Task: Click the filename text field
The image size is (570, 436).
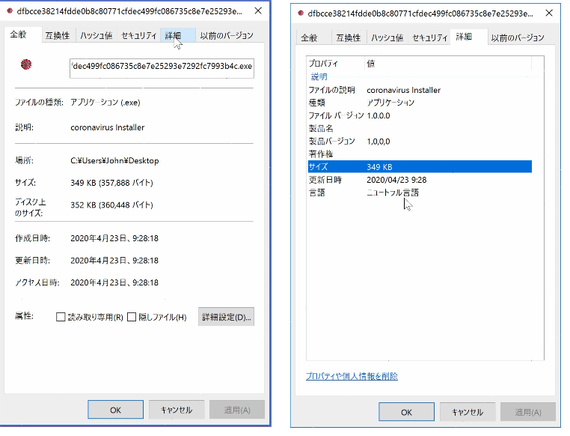Action: point(162,67)
